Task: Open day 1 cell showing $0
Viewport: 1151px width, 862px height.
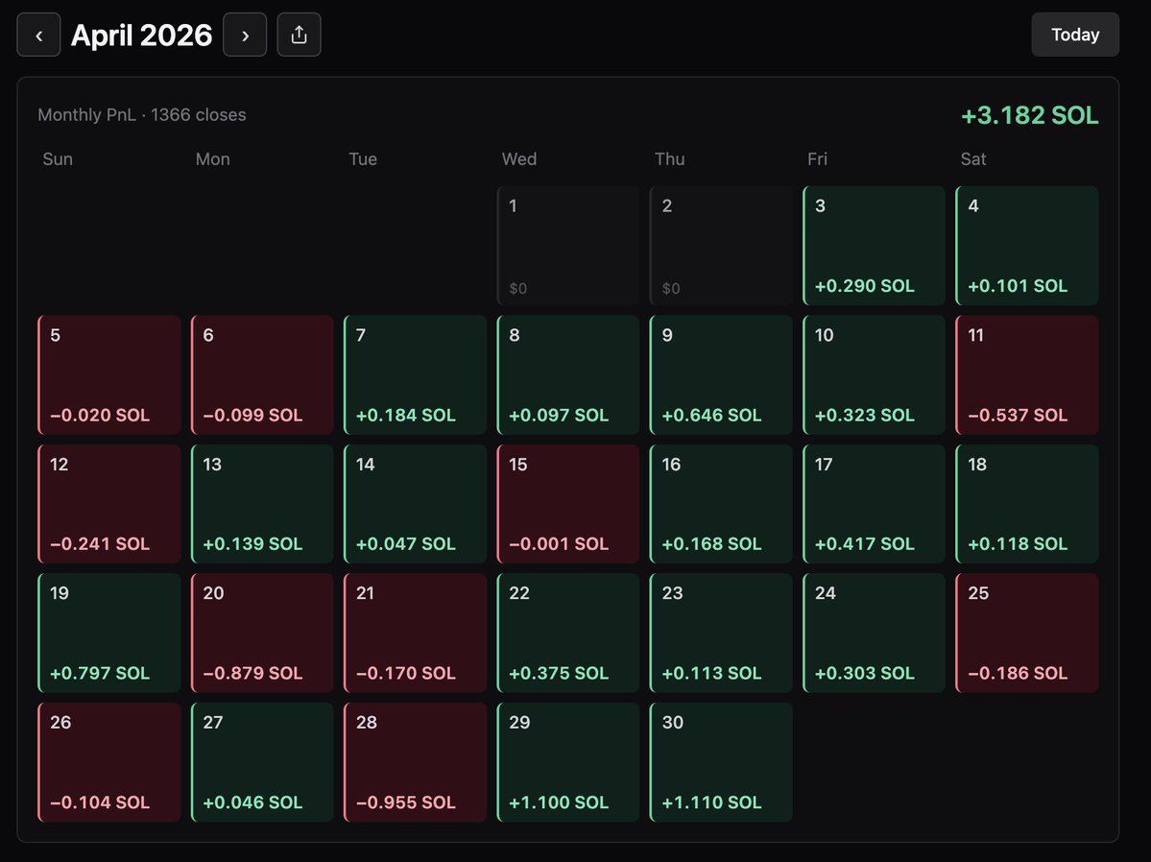Action: point(568,245)
